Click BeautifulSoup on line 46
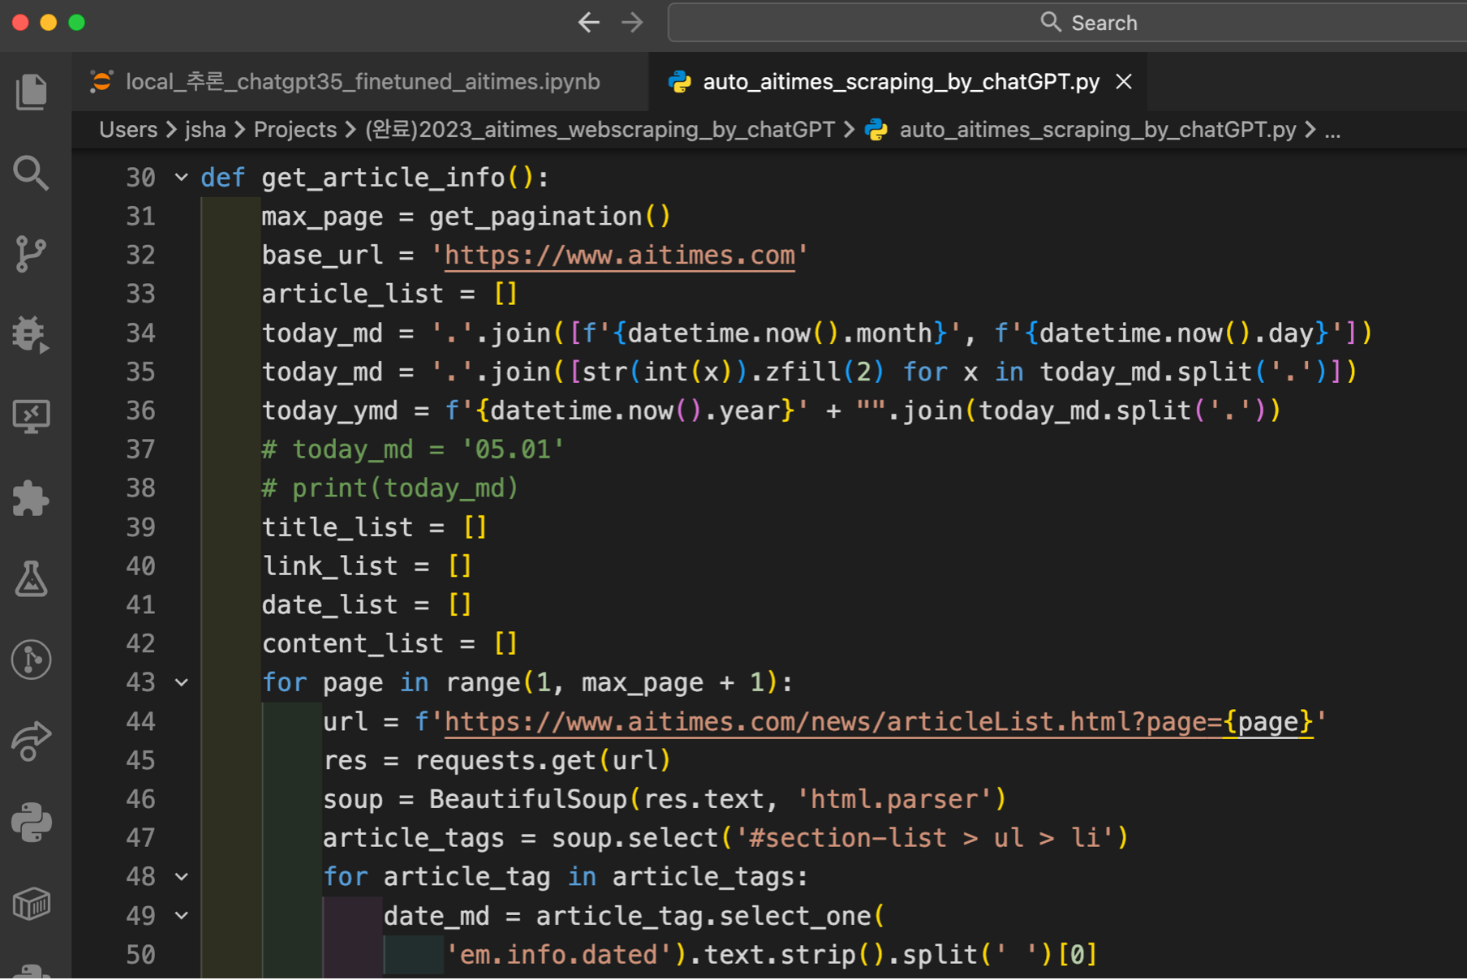 coord(528,800)
